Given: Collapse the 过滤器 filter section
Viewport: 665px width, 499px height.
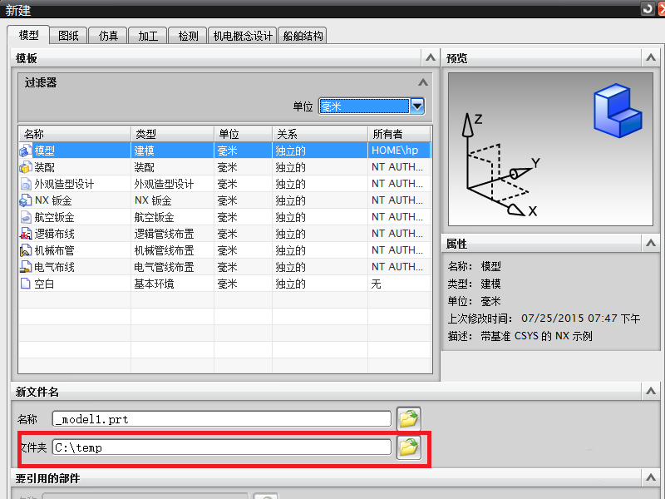Looking at the screenshot, I should tap(423, 83).
